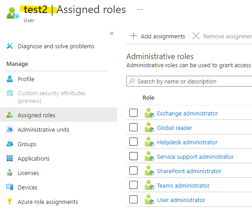This screenshot has width=252, height=212.
Task: Collapse the sidebar with double chevron
Action: 112,33
